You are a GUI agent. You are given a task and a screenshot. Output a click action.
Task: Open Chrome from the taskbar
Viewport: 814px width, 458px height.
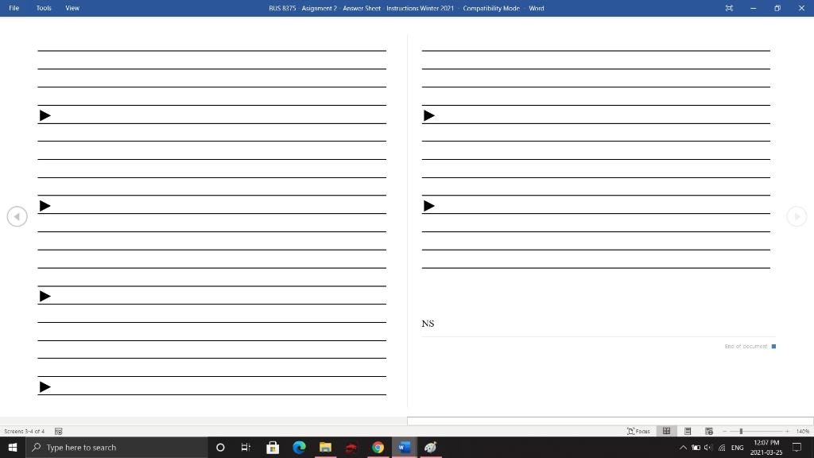pos(378,448)
